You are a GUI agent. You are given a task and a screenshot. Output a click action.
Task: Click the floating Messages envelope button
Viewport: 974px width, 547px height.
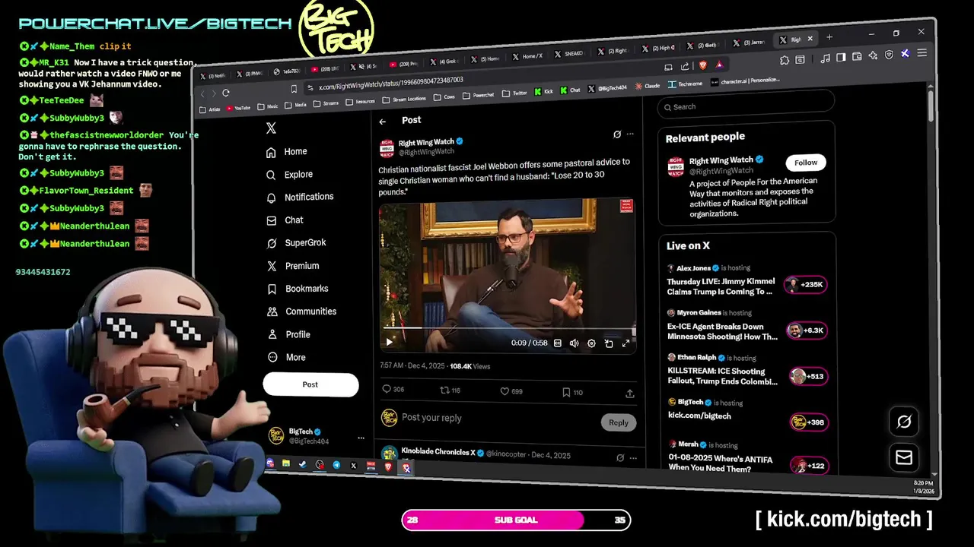904,457
